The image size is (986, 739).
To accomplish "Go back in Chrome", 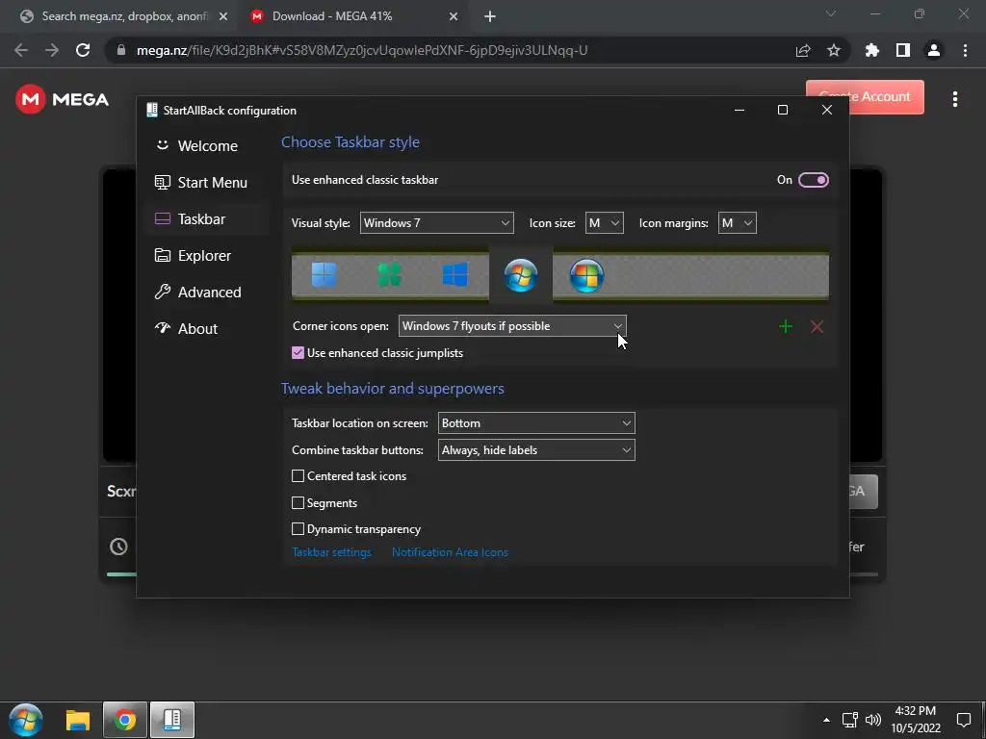I will coord(21,50).
